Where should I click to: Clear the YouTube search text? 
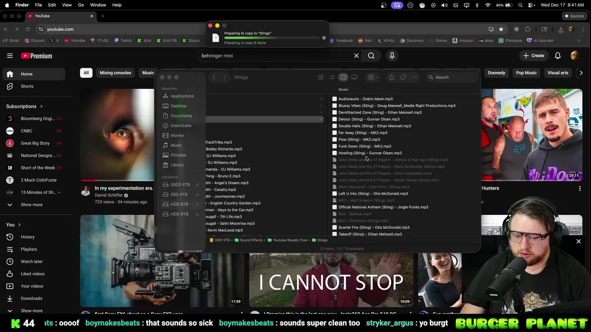356,56
